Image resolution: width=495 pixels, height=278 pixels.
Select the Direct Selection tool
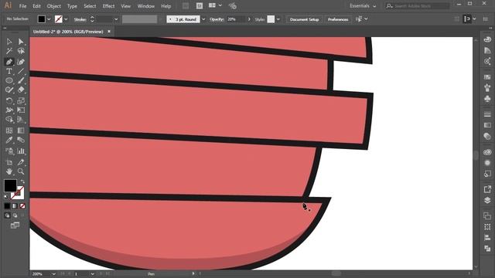[x=21, y=42]
